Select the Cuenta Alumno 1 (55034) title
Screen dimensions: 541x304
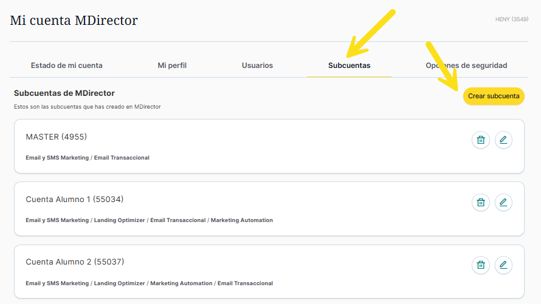[75, 200]
